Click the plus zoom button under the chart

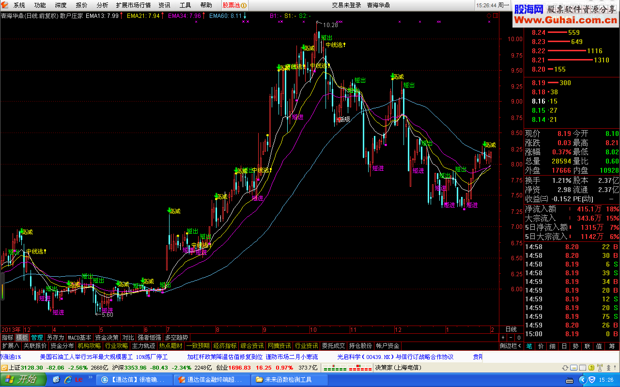(503, 337)
